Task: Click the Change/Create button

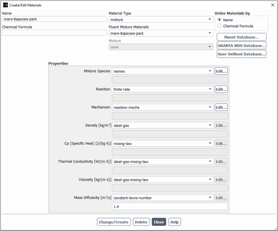Action: pyautogui.click(x=114, y=222)
